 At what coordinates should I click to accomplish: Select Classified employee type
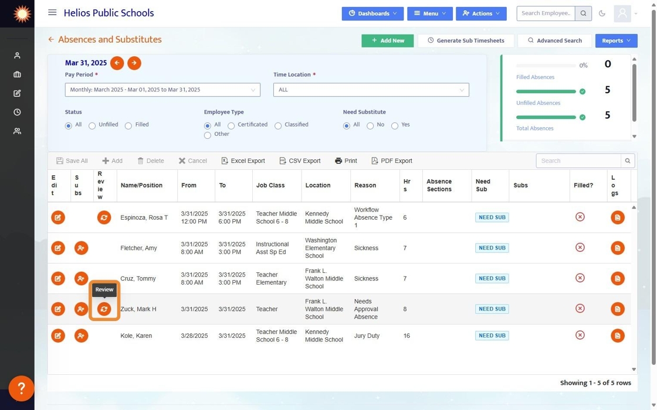(278, 125)
